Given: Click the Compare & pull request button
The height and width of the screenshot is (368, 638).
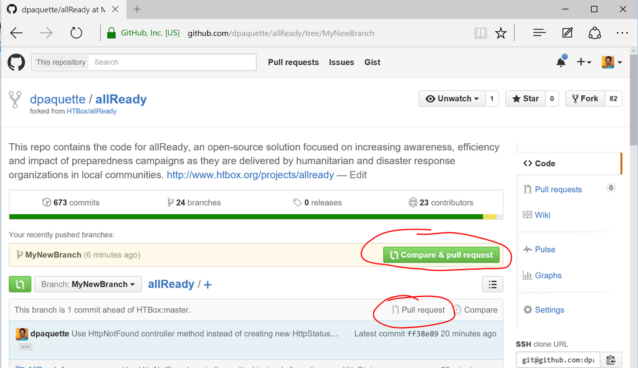Looking at the screenshot, I should click(x=442, y=255).
